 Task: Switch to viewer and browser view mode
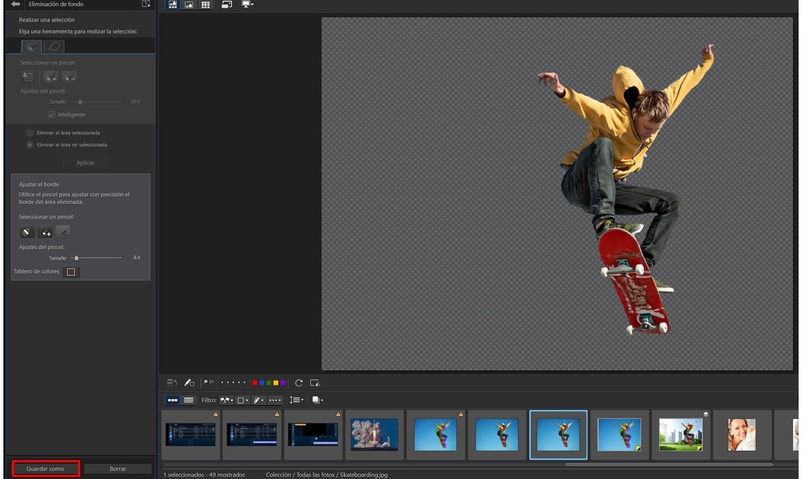point(173,5)
